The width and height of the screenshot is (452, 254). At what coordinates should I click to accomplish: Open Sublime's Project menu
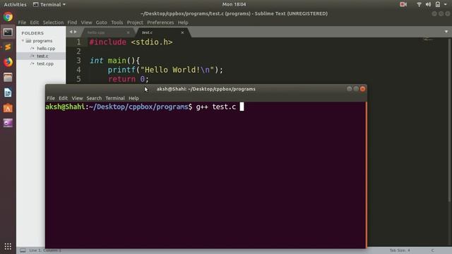[135, 23]
